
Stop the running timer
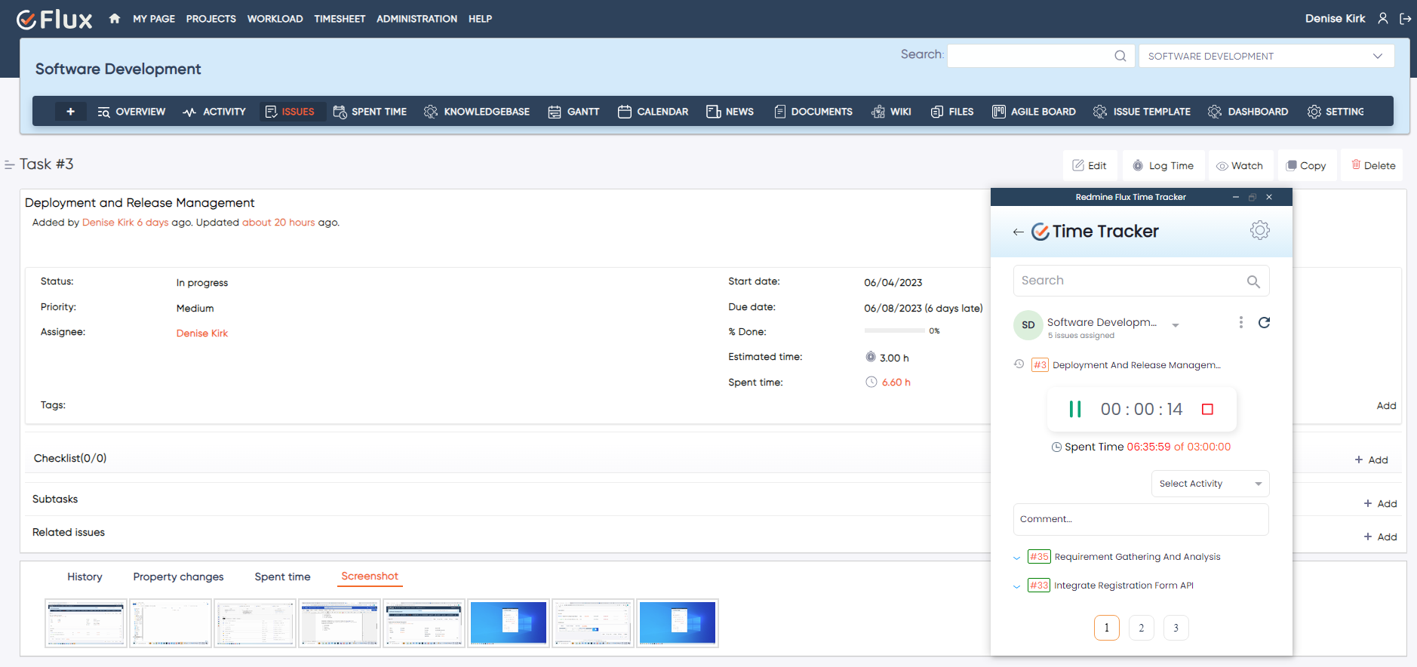click(1207, 409)
